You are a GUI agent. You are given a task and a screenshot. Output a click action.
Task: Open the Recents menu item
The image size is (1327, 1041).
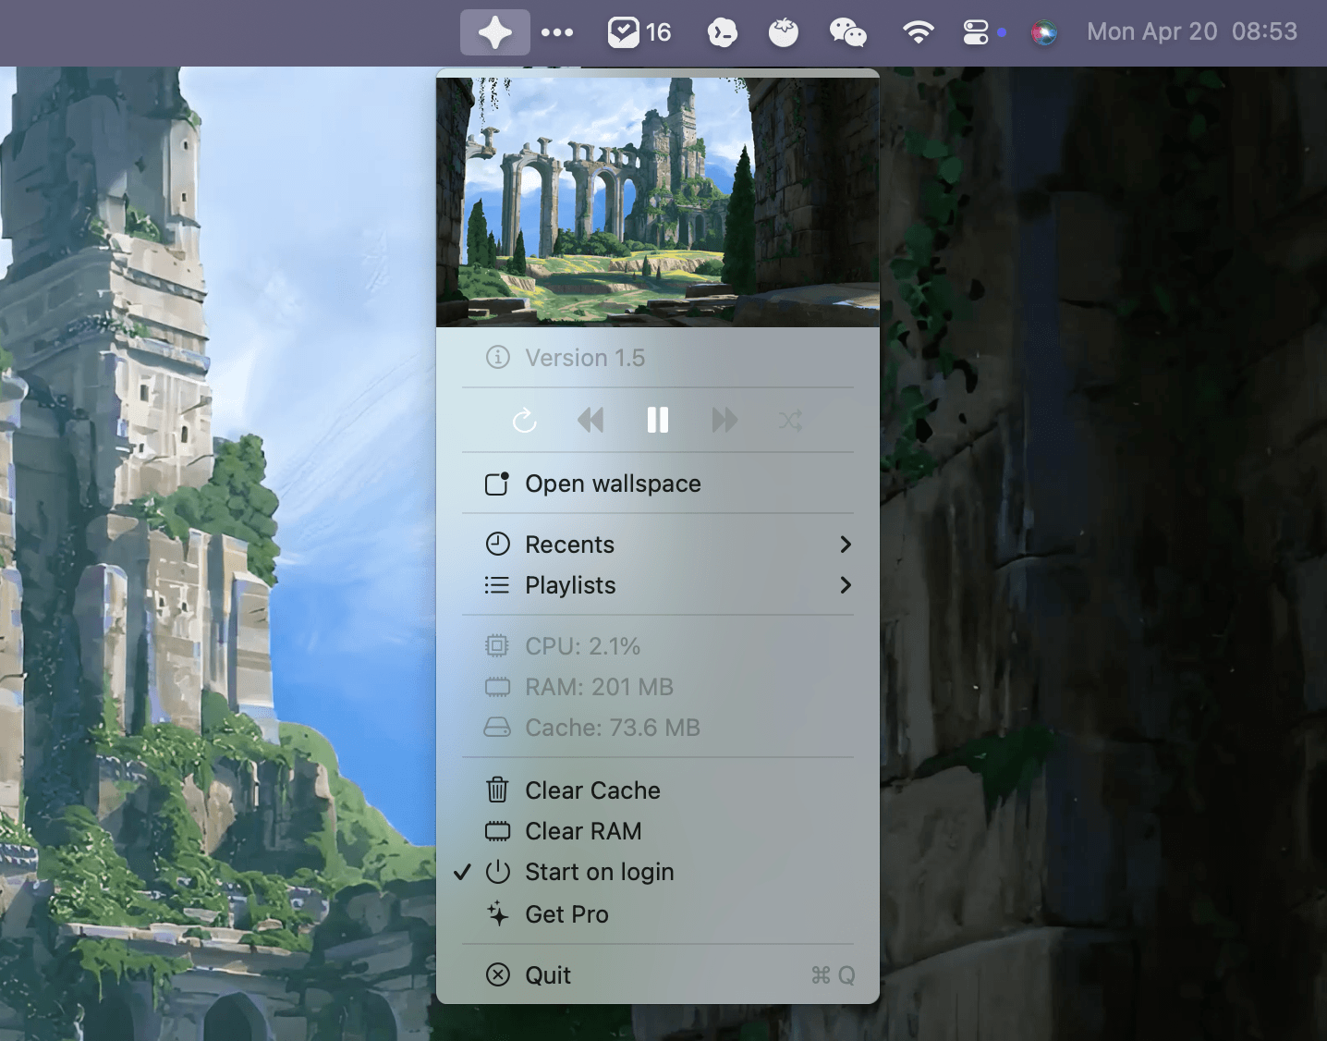point(569,545)
